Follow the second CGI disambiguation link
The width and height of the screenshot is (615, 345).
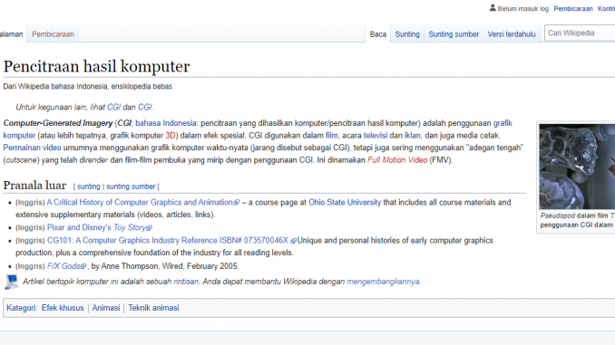[144, 107]
